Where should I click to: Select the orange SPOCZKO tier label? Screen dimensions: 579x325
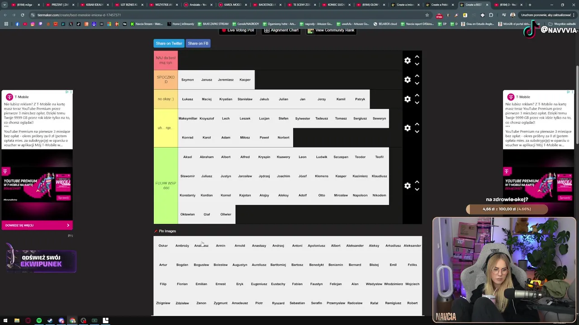[166, 80]
